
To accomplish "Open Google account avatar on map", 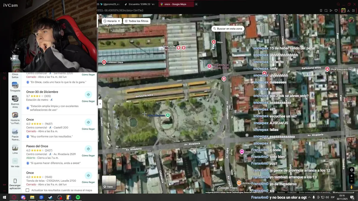I will (x=351, y=20).
